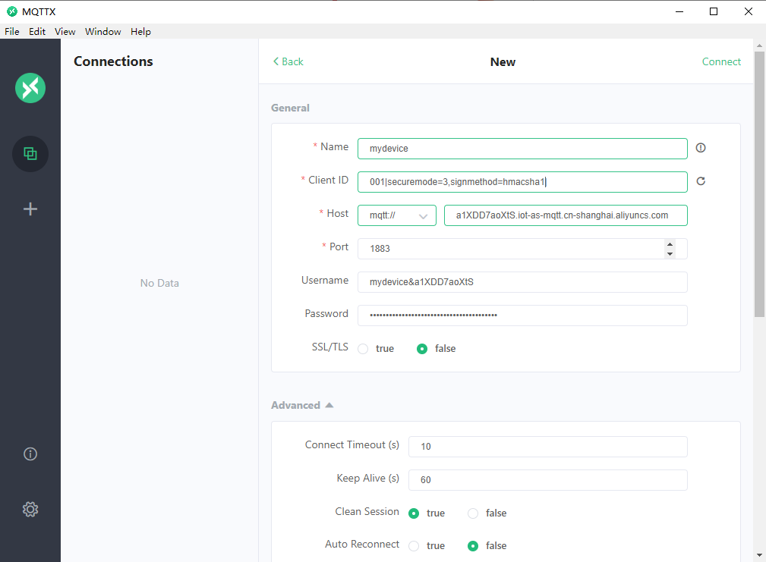Screen dimensions: 766x562
Task: Minimize the MQTTX window
Action: click(679, 11)
